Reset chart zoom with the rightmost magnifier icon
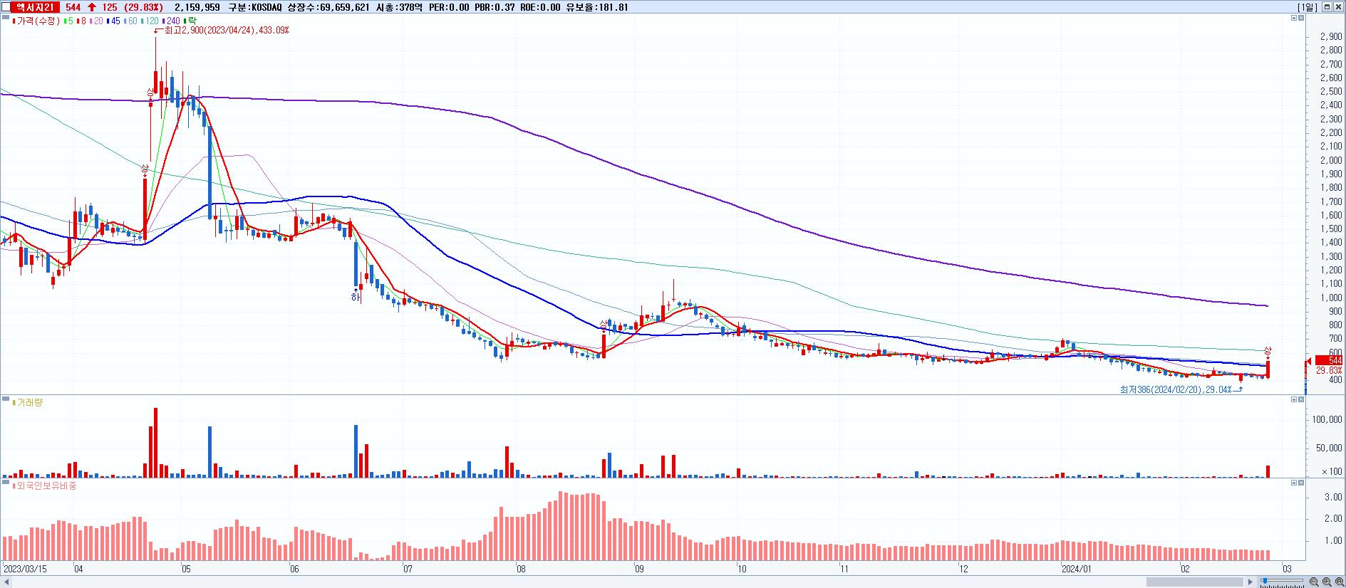 tap(1340, 582)
